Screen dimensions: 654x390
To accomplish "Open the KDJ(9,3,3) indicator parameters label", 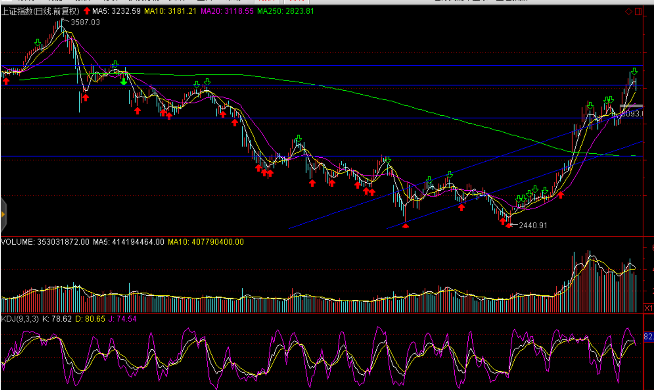I will tap(20, 319).
